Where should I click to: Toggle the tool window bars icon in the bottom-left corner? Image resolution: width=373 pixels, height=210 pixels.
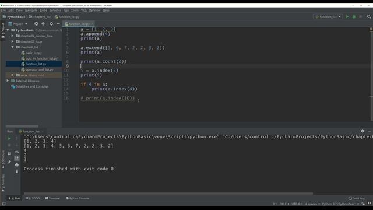click(3, 204)
